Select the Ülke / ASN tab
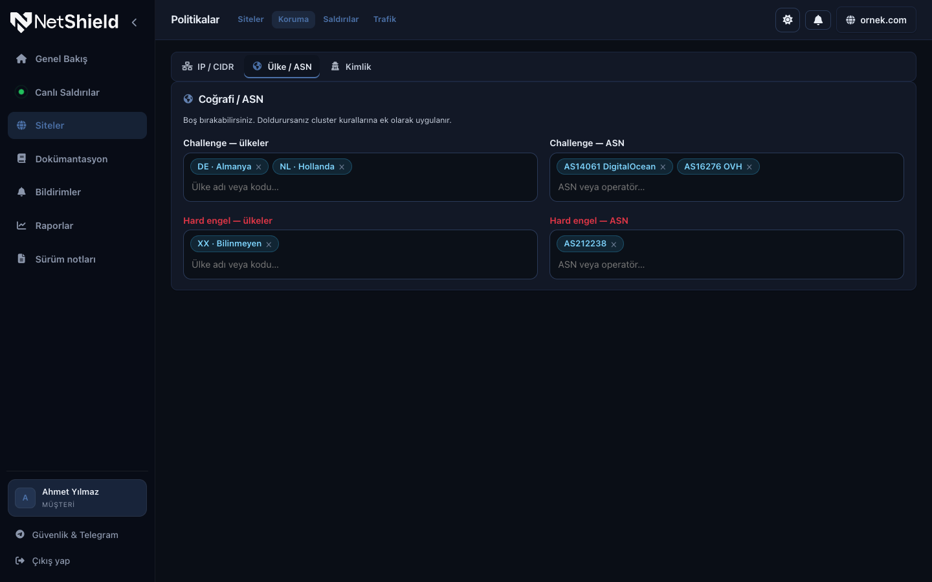Screen dimensions: 932x582 [282, 67]
